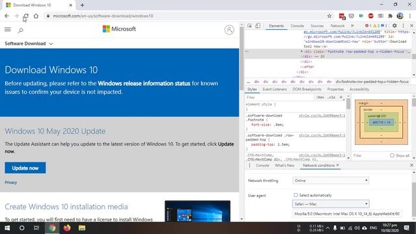Click the Update now button
Image resolution: width=416 pixels, height=234 pixels.
(25, 168)
